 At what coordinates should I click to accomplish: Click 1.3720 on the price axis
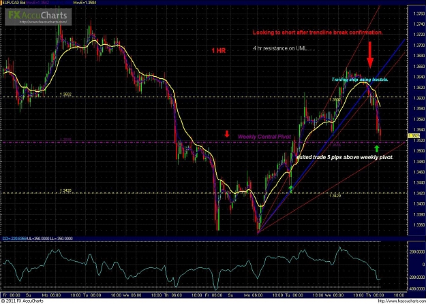tap(419, 35)
